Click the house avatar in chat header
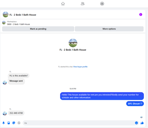This screenshot has height=128, width=148. pyautogui.click(x=5, y=14)
